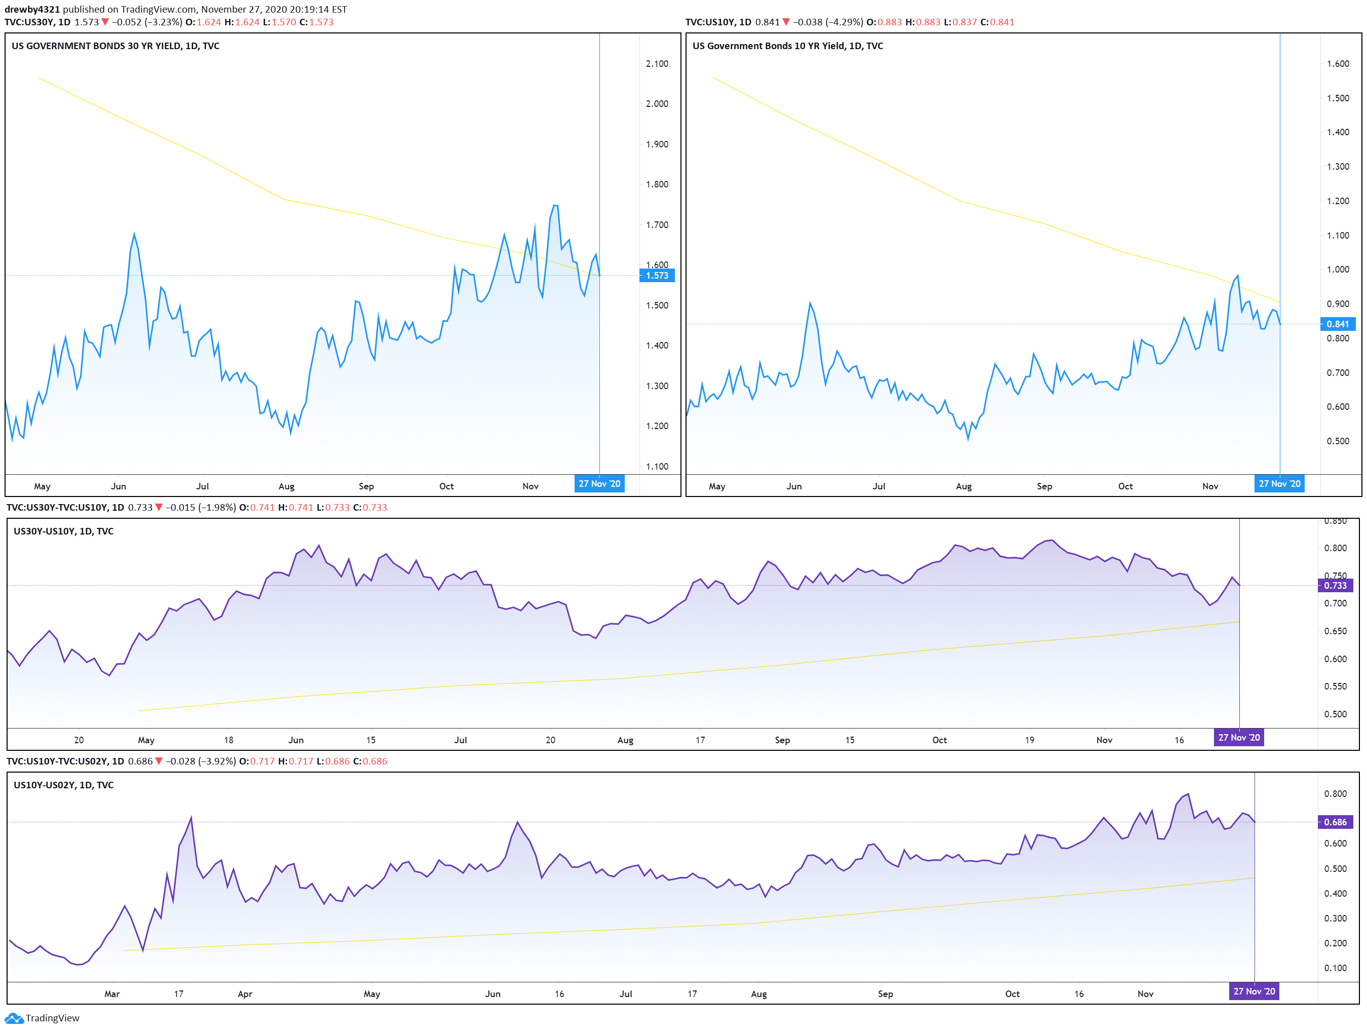The image size is (1367, 1032).
Task: Click the 1.573 price label on 30 YR chart
Action: tap(657, 276)
